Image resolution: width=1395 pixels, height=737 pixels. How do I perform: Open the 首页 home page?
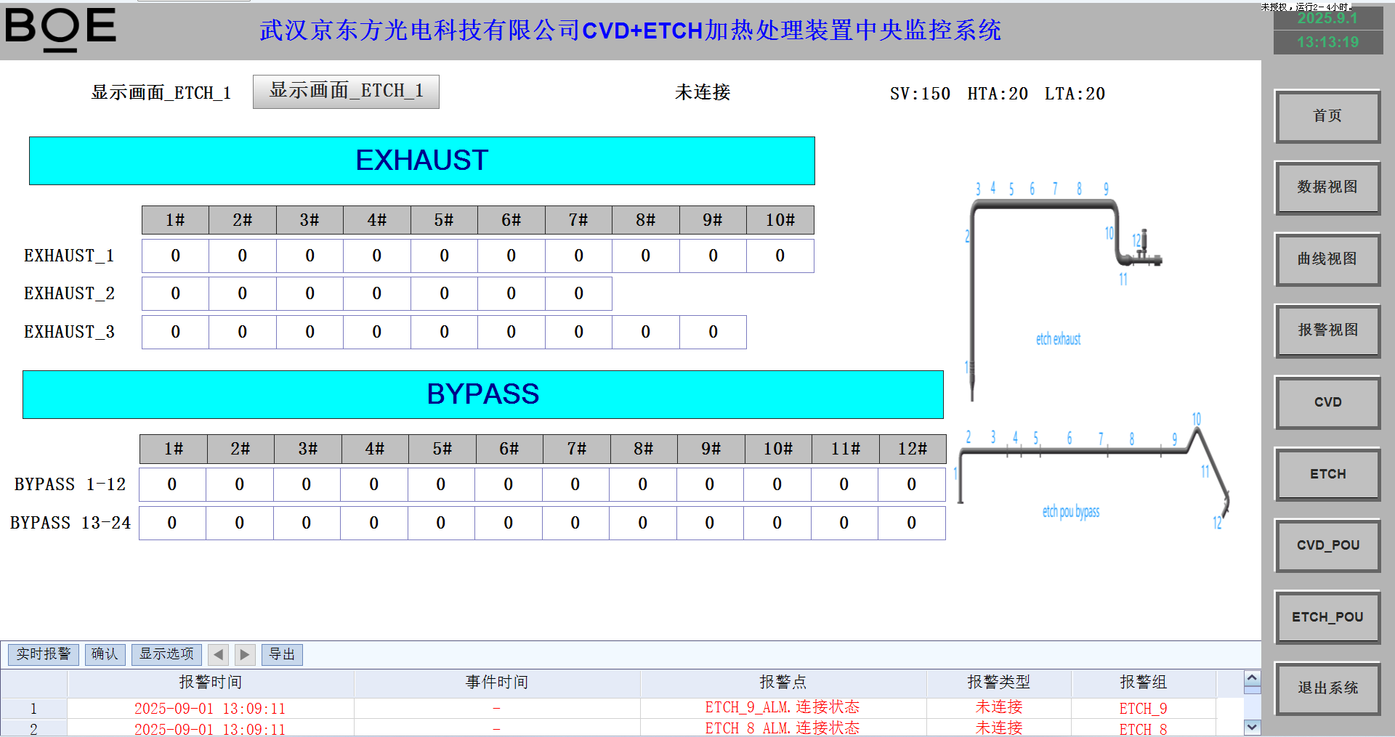pos(1327,116)
